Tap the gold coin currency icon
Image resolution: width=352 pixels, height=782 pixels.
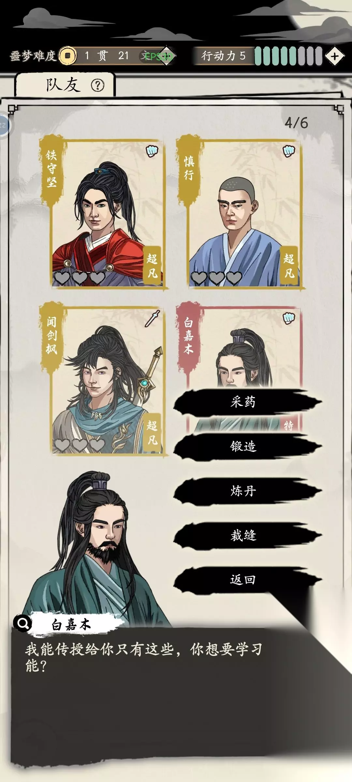67,56
